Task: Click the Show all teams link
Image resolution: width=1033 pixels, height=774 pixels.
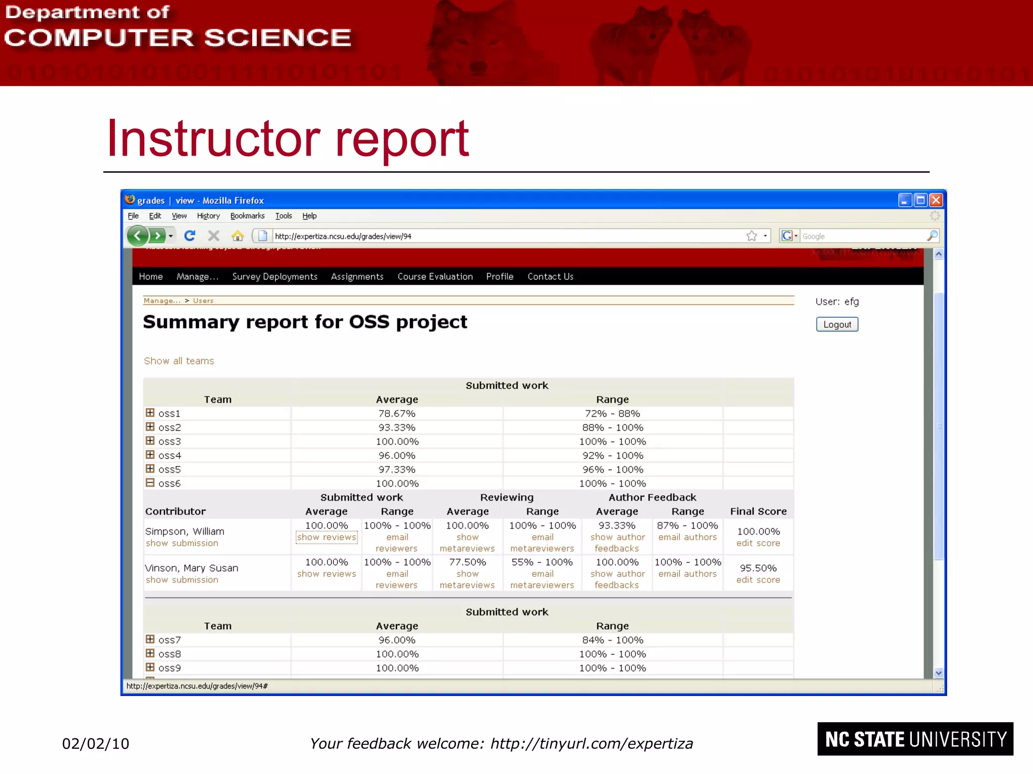Action: 179,361
